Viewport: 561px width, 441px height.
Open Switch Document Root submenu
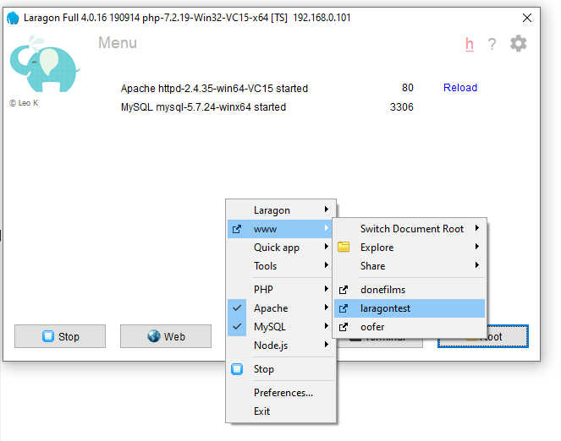point(410,229)
